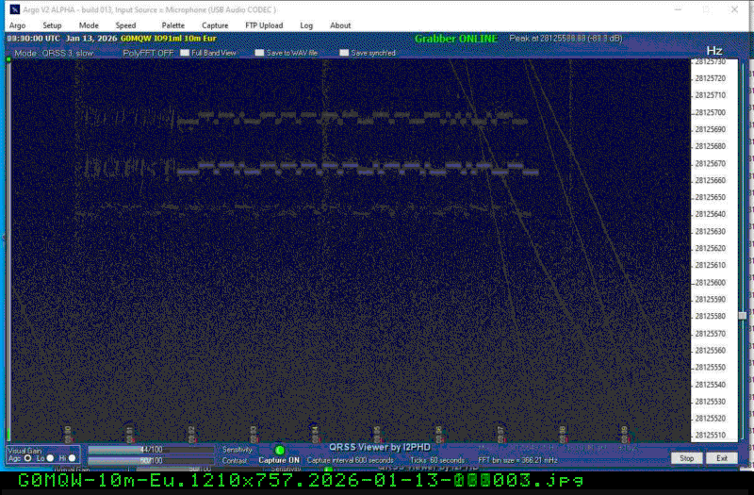
Task: Click the green Capture ON indicator light
Action: coord(279,451)
